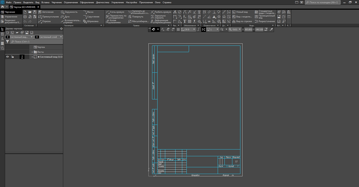Create a new document via blank page icon

point(25,12)
